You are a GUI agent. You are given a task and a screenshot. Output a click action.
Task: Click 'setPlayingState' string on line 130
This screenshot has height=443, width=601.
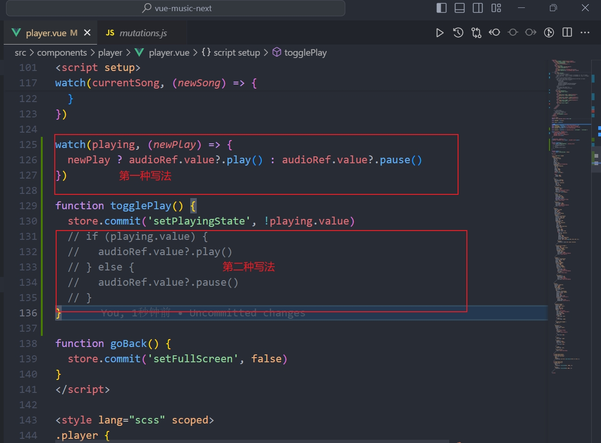(199, 221)
